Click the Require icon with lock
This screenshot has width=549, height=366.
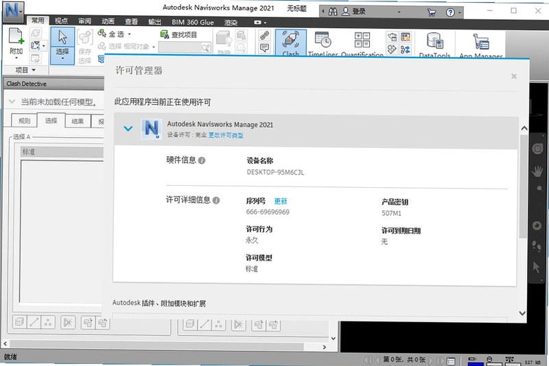242,35
